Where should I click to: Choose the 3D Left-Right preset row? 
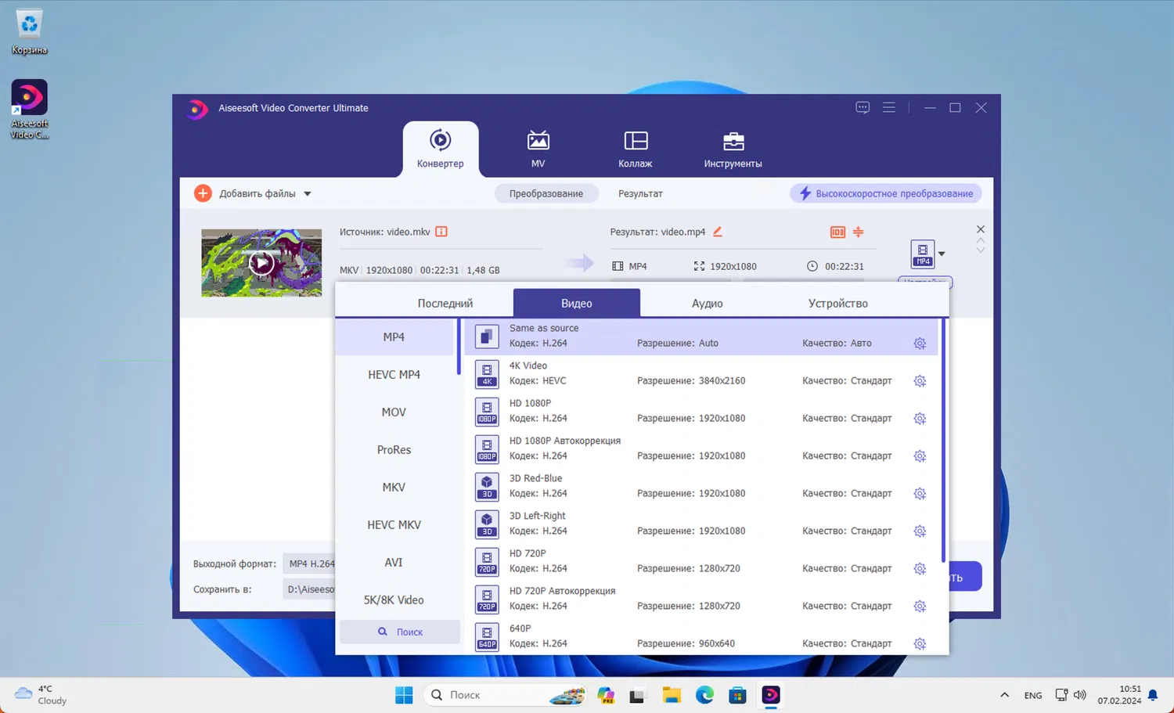click(x=701, y=524)
